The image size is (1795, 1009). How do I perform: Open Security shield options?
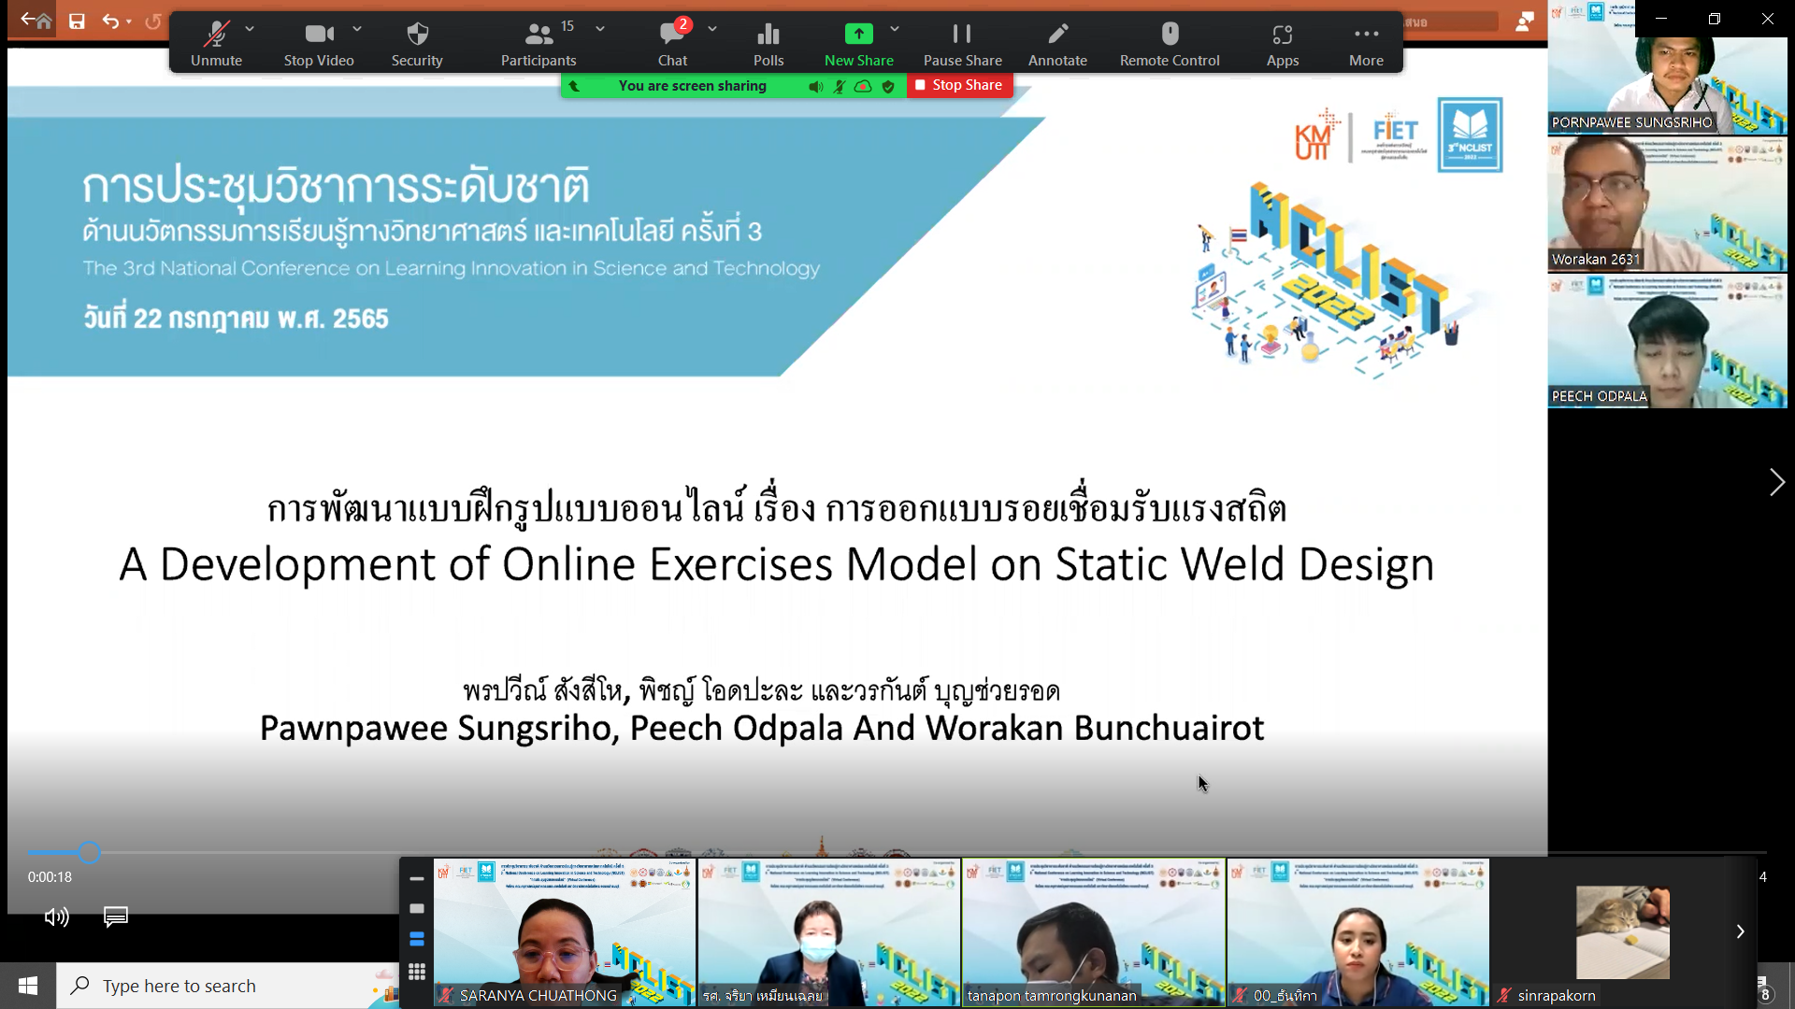pyautogui.click(x=417, y=43)
